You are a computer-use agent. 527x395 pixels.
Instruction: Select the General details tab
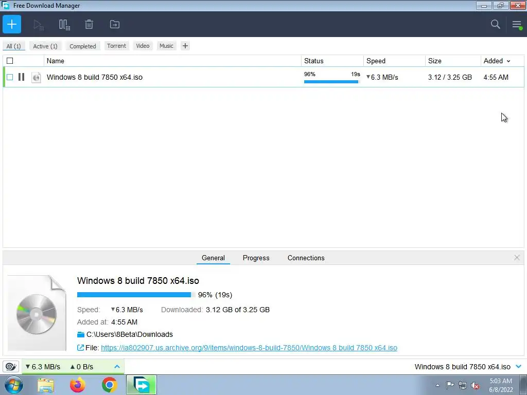coord(213,258)
